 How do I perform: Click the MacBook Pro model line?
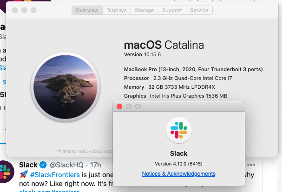(x=193, y=69)
